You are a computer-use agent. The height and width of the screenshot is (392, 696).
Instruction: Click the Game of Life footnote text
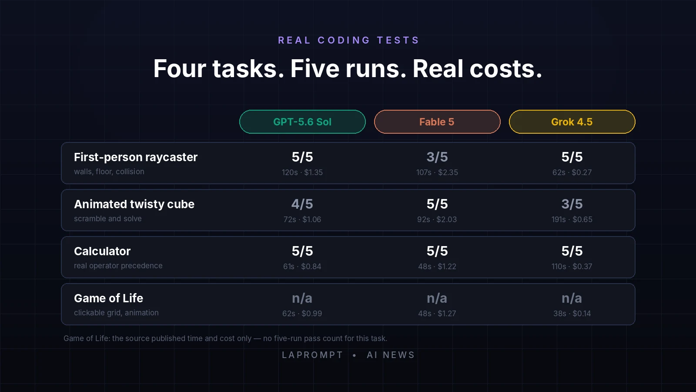225,338
